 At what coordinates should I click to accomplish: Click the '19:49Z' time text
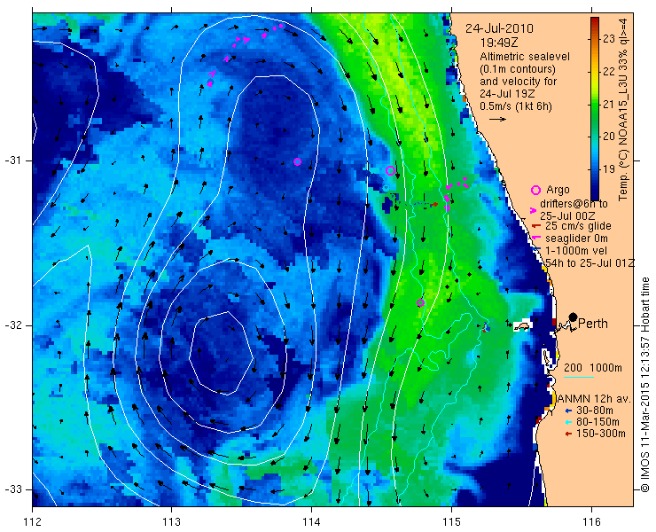pyautogui.click(x=499, y=43)
